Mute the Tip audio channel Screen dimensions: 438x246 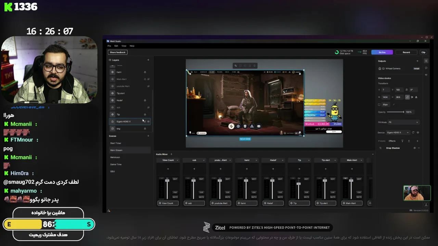pyautogui.click(x=306, y=197)
